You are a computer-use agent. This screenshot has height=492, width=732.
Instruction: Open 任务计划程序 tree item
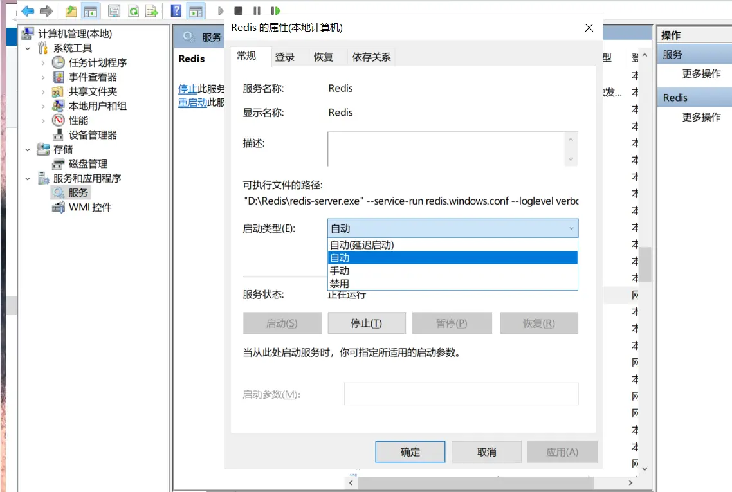click(98, 62)
